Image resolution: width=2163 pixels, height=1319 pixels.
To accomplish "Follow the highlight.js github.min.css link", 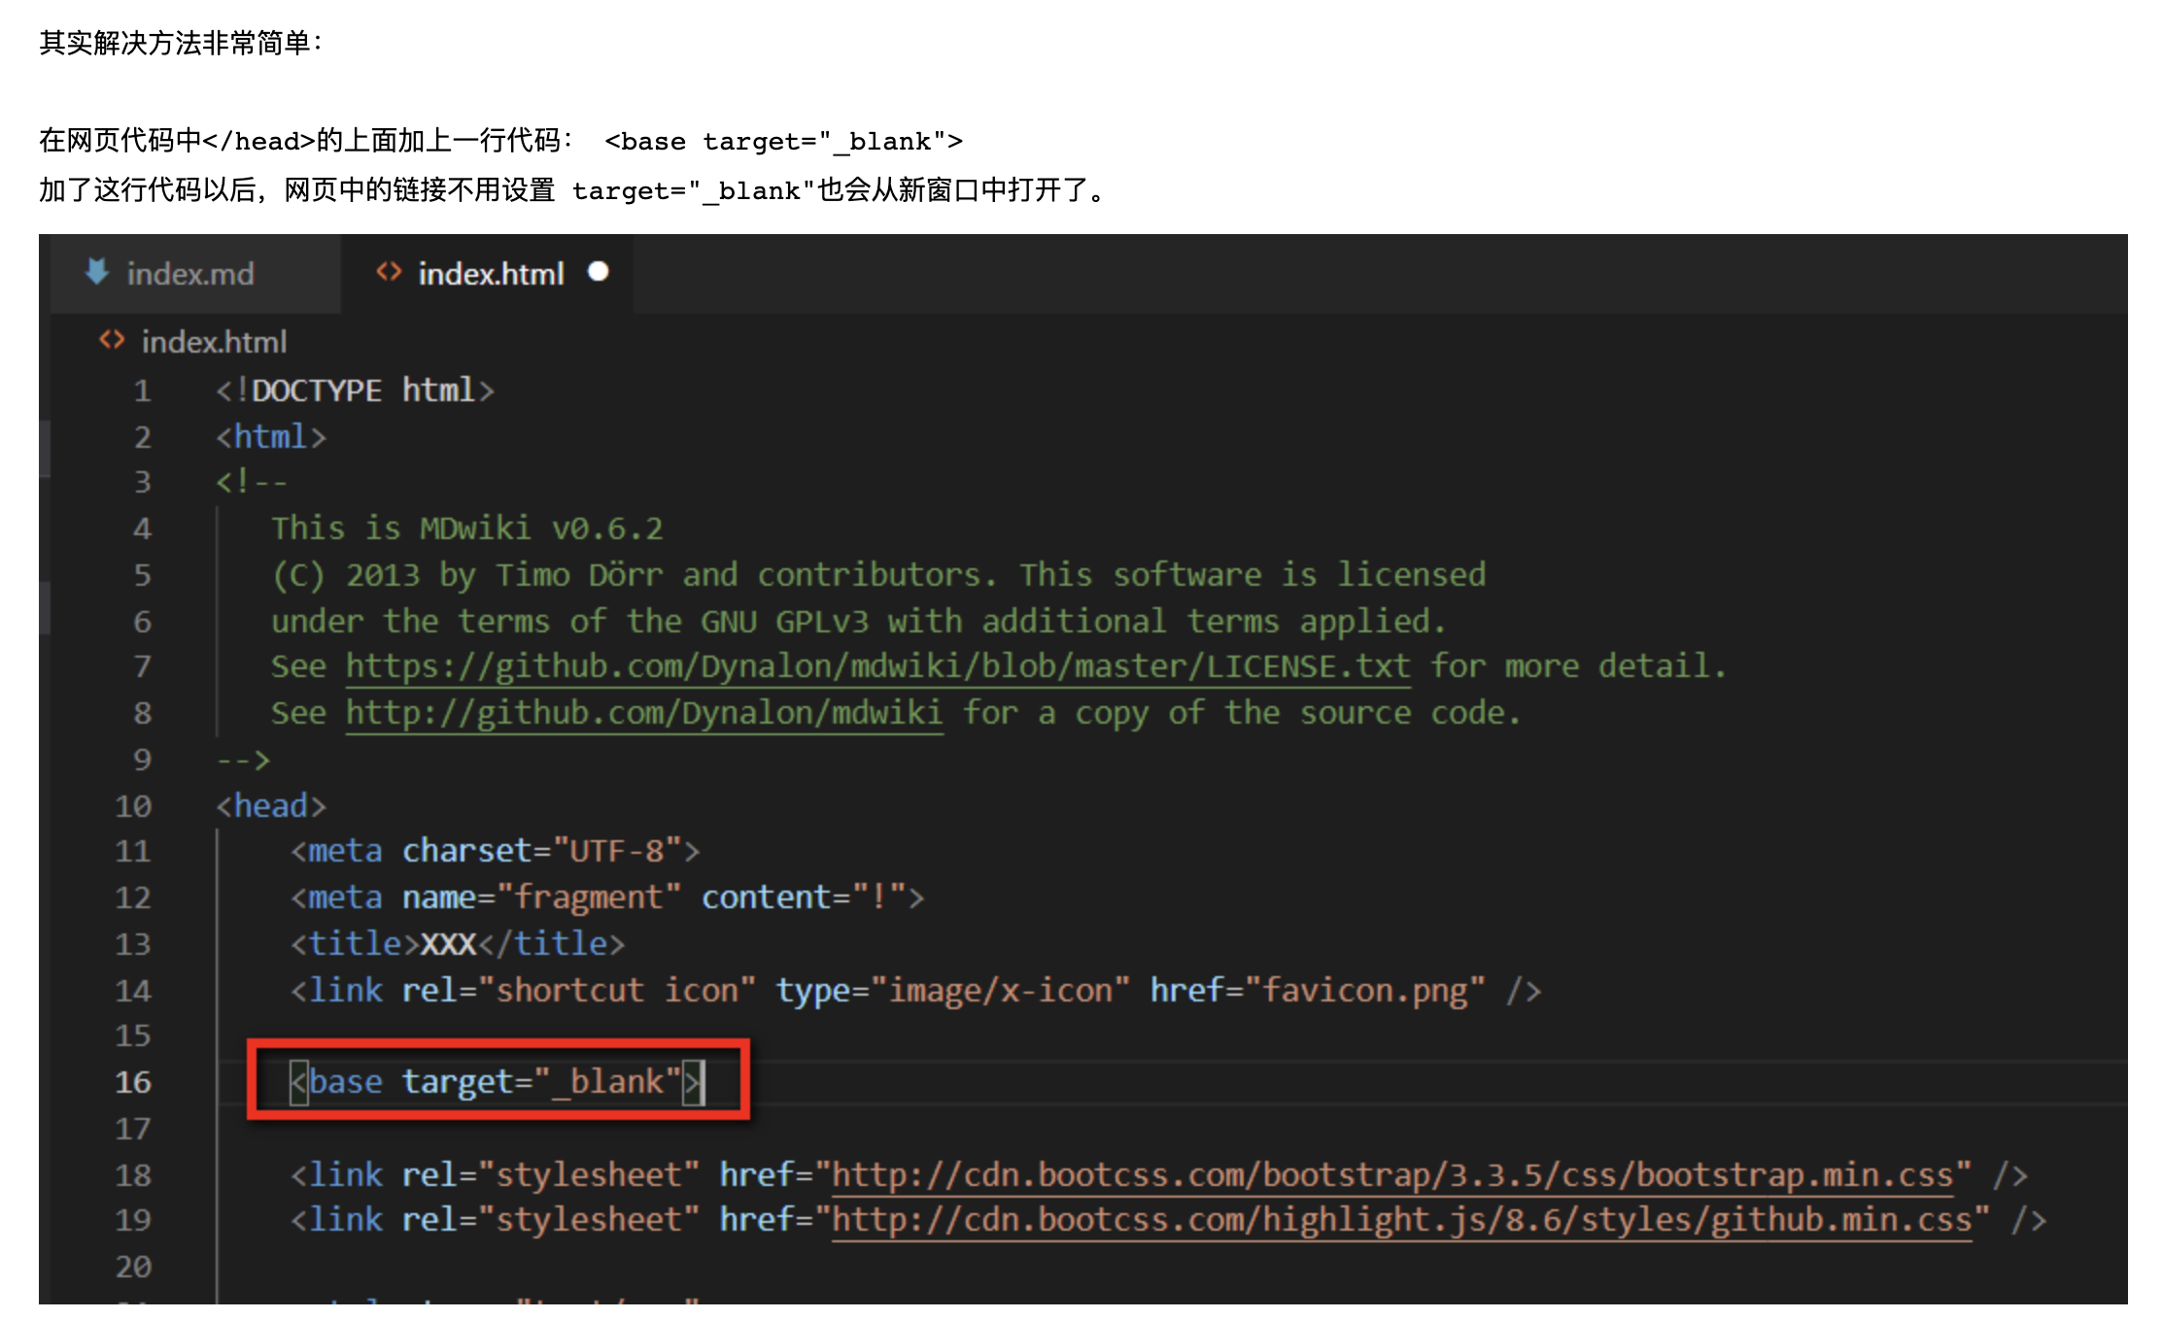I will pyautogui.click(x=1399, y=1219).
